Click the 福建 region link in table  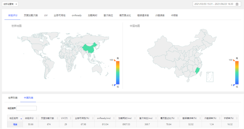[15, 124]
